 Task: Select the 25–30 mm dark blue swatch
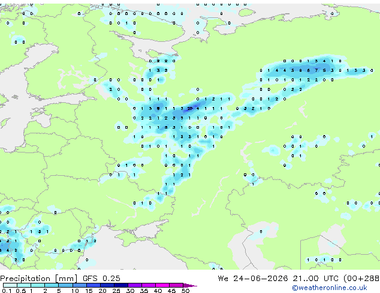coord(121,285)
